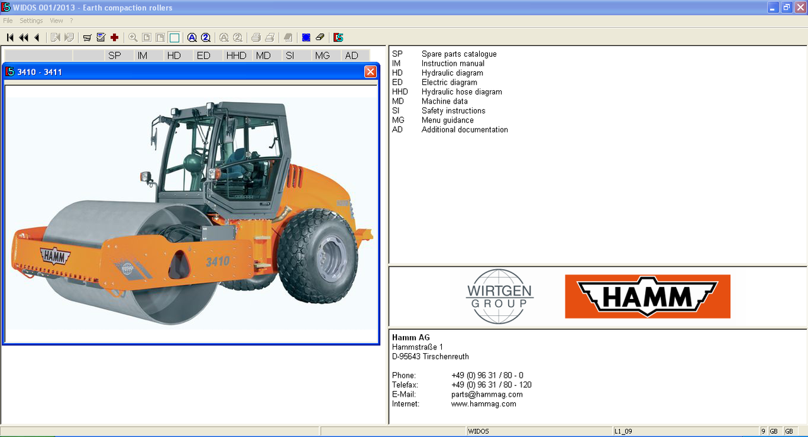
Task: Click the checklist notes toolbar icon
Action: coord(101,38)
